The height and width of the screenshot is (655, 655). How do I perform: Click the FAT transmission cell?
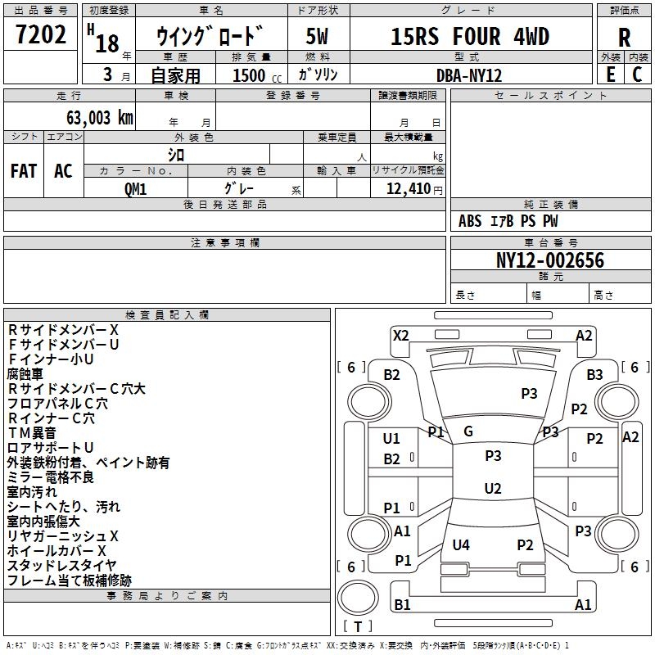(24, 171)
